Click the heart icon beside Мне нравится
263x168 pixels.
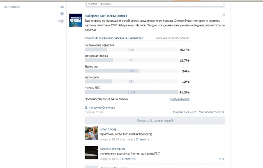pyautogui.click(x=220, y=112)
